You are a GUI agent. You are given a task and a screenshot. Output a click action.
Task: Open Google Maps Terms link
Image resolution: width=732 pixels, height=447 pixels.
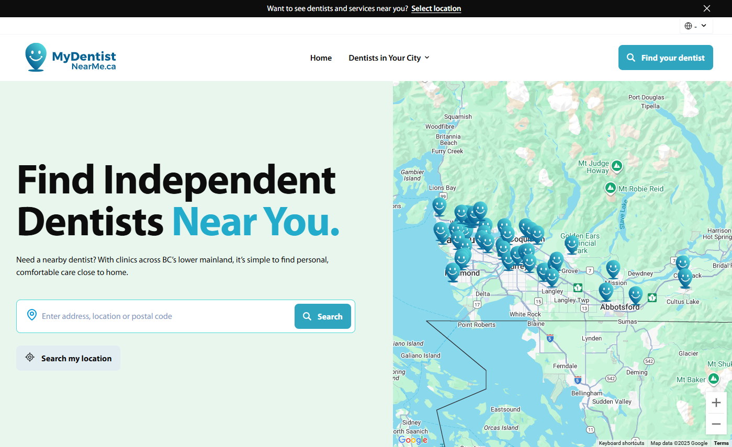[720, 443]
